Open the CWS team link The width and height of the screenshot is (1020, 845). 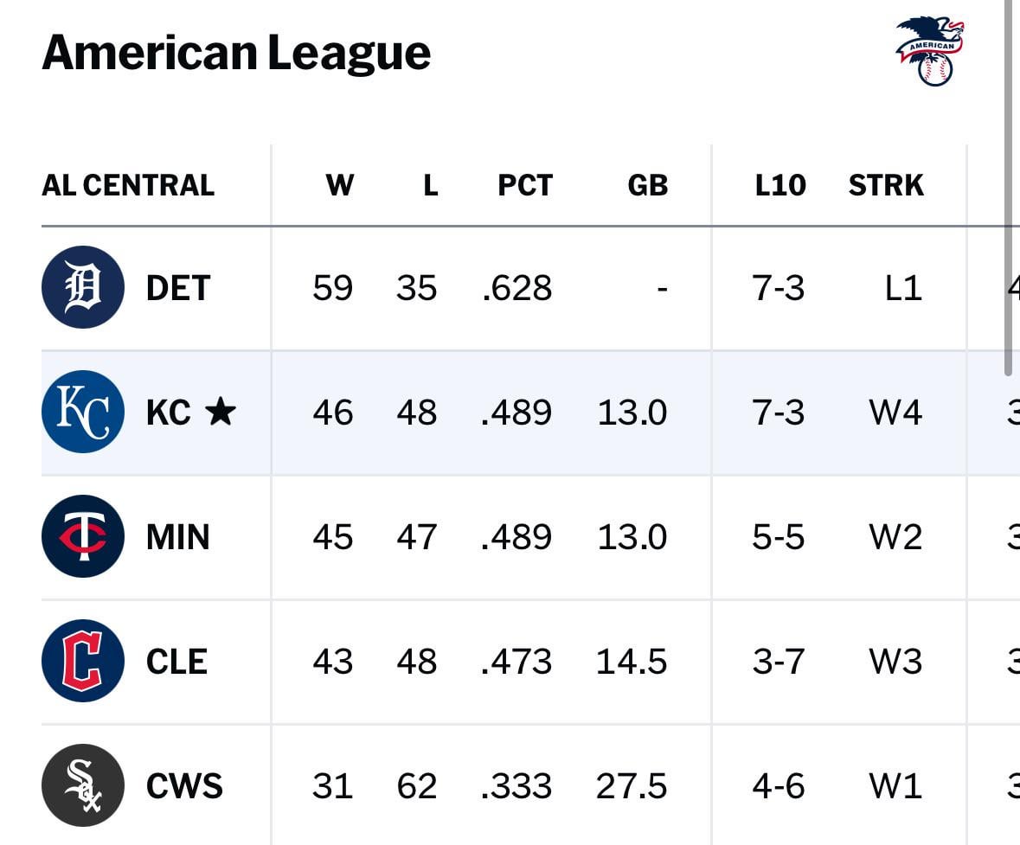click(x=184, y=786)
